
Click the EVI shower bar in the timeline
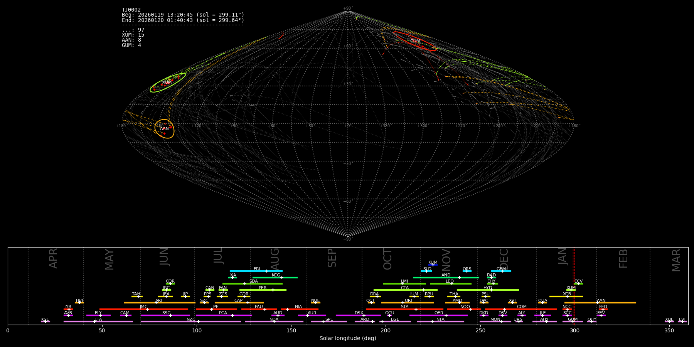pos(682,322)
